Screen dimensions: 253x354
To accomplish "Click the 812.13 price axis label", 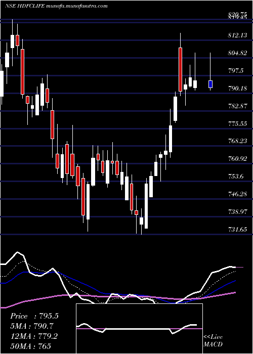I will pyautogui.click(x=237, y=35).
